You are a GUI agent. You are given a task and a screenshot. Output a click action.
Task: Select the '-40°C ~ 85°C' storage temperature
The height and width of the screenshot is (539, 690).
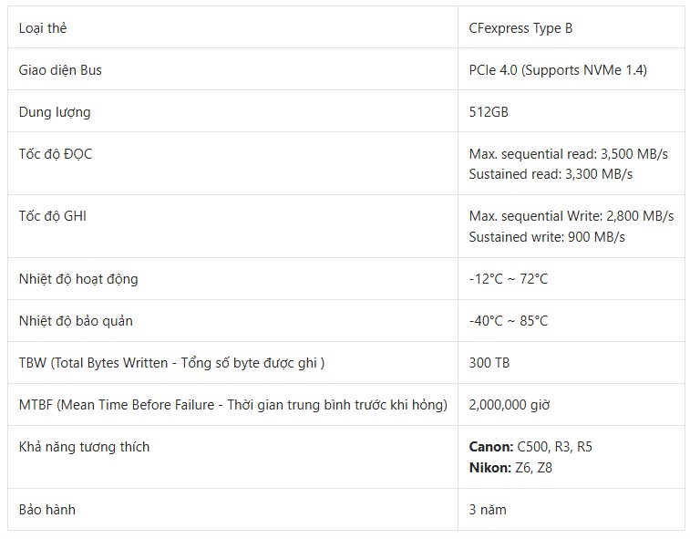click(509, 321)
